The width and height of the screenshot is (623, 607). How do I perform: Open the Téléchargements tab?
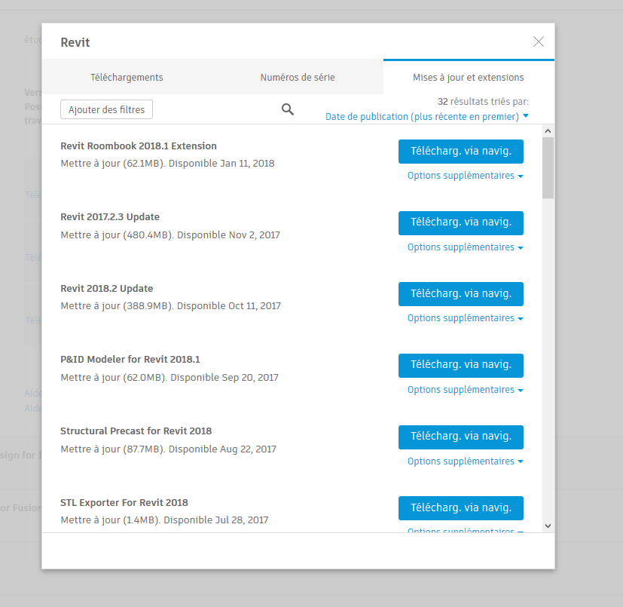127,78
